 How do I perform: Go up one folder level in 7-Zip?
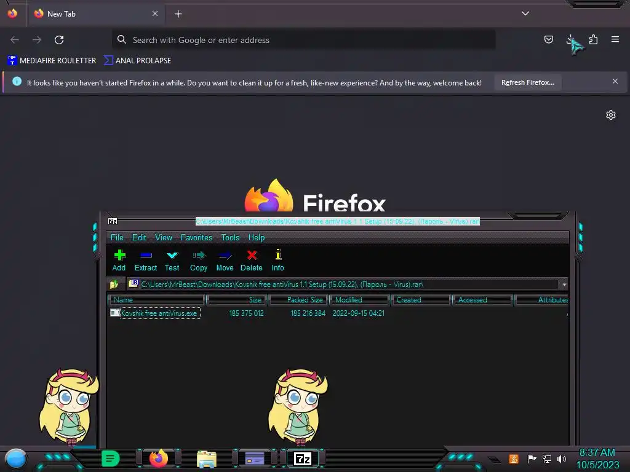pos(114,284)
